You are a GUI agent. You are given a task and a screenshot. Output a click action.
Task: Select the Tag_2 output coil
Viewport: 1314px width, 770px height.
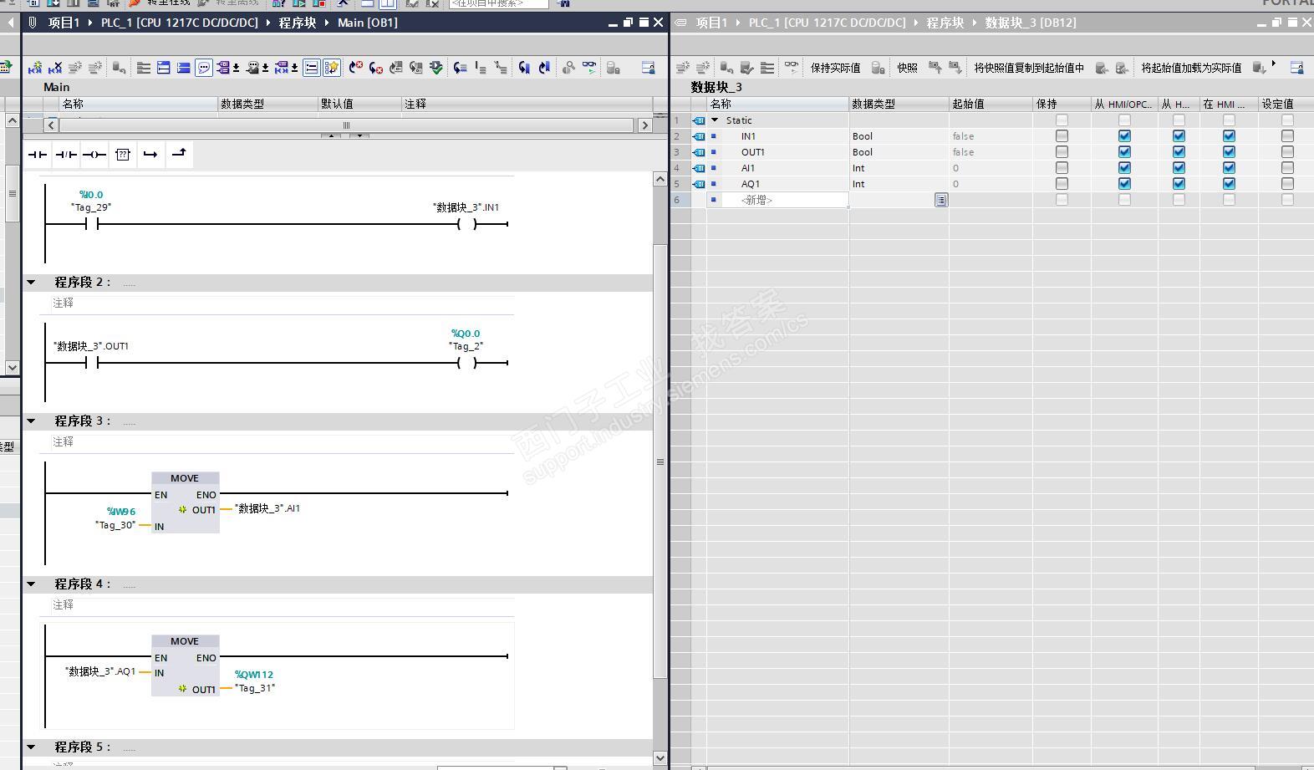click(x=467, y=363)
